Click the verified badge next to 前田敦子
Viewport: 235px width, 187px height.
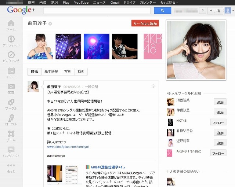pyautogui.click(x=50, y=23)
